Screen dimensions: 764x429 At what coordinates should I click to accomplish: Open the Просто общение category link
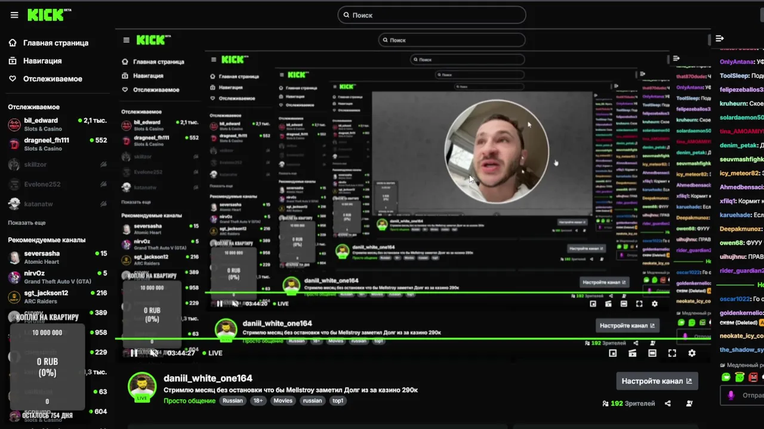(189, 401)
